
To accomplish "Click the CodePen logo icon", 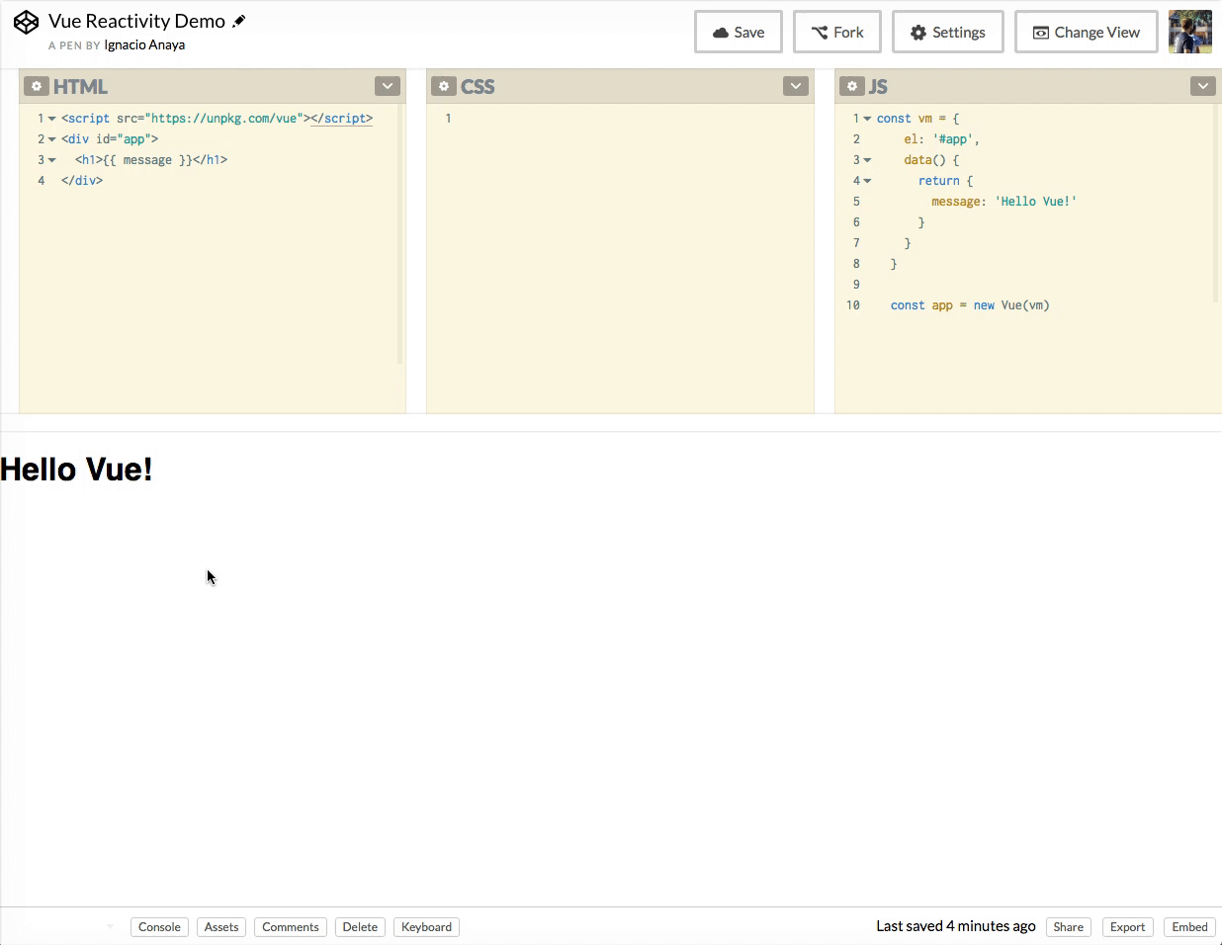I will click(x=26, y=22).
